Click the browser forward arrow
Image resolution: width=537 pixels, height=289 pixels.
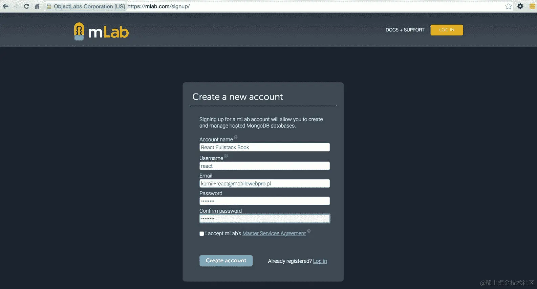click(16, 6)
